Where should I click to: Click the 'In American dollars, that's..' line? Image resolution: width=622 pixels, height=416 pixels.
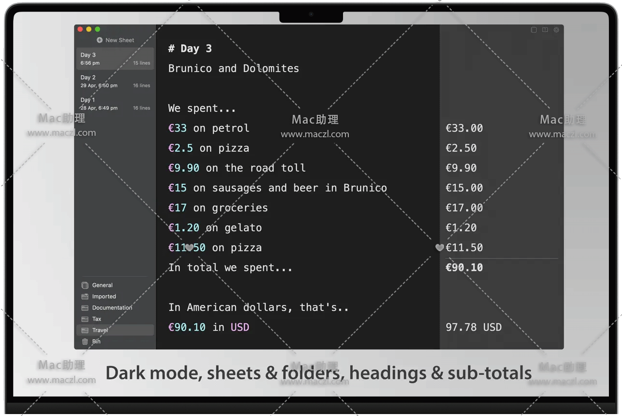pyautogui.click(x=259, y=307)
